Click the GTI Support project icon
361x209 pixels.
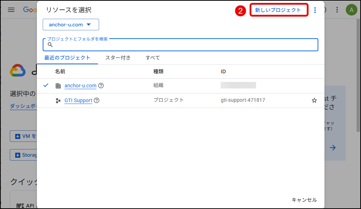click(58, 100)
